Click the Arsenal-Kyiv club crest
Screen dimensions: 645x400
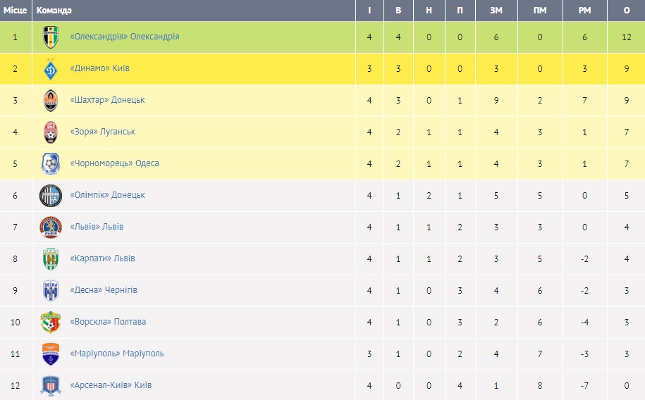(51, 385)
